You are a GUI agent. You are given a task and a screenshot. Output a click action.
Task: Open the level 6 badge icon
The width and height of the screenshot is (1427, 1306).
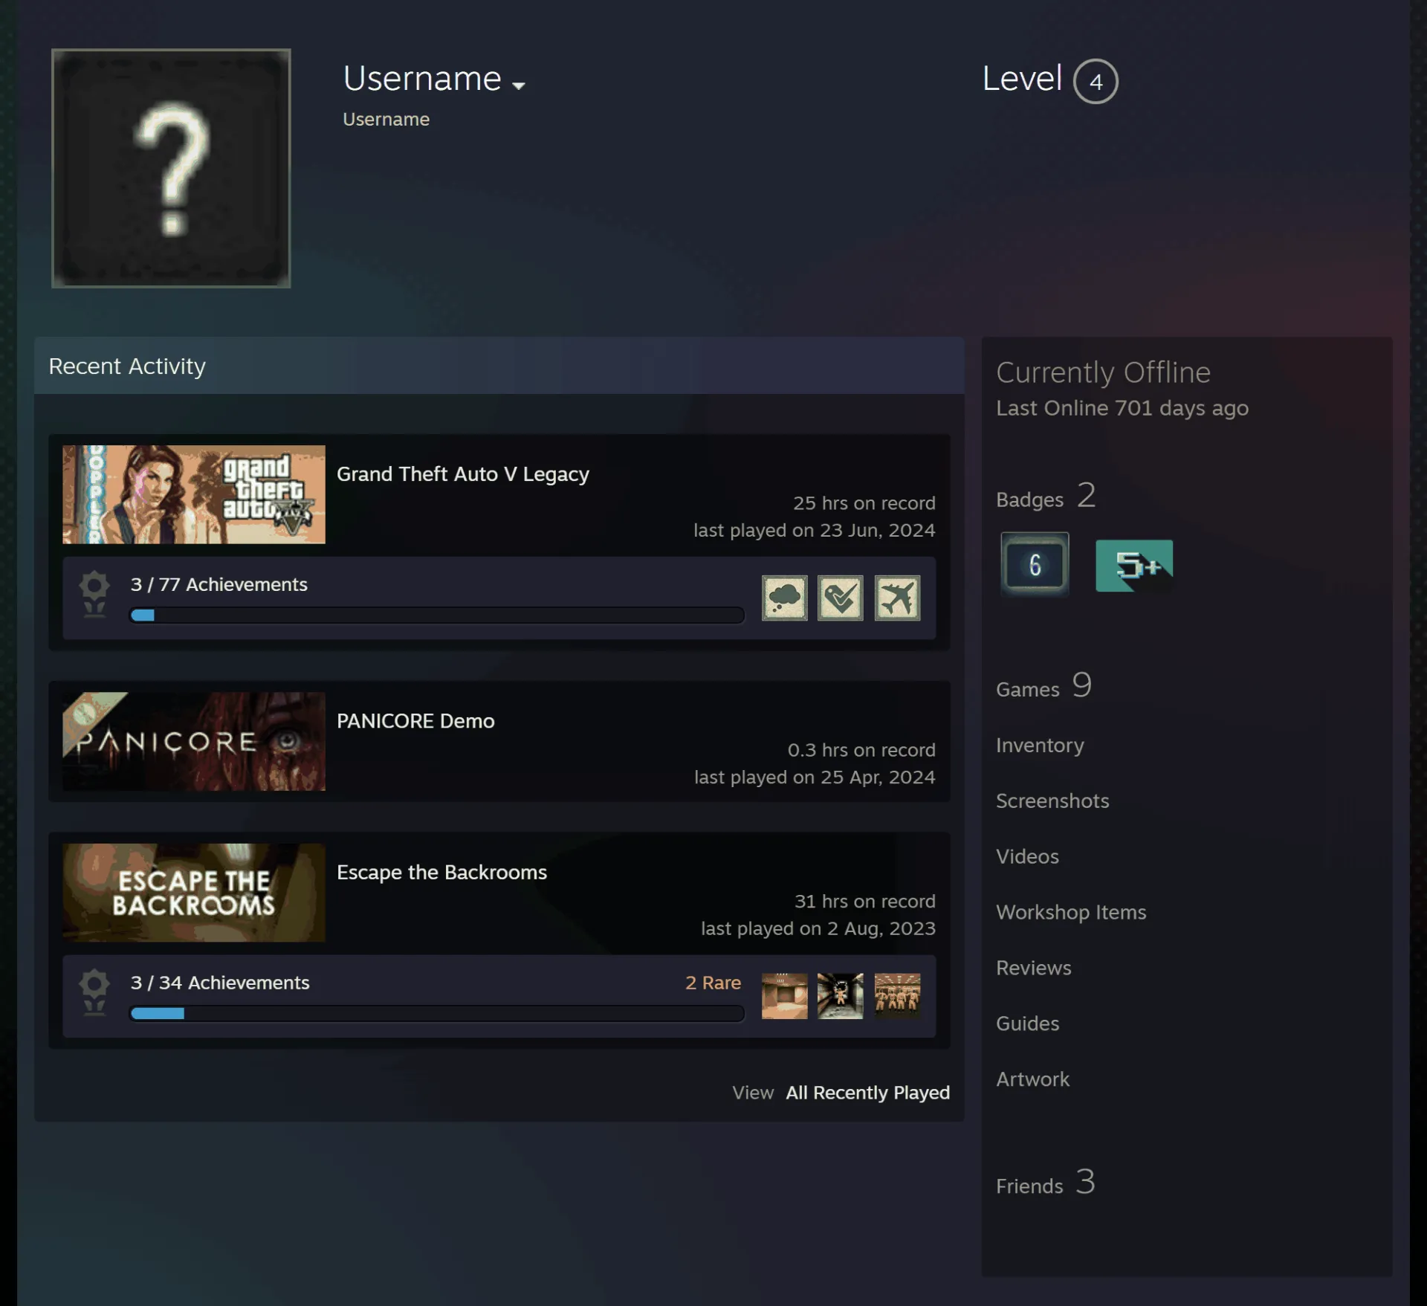pyautogui.click(x=1035, y=565)
